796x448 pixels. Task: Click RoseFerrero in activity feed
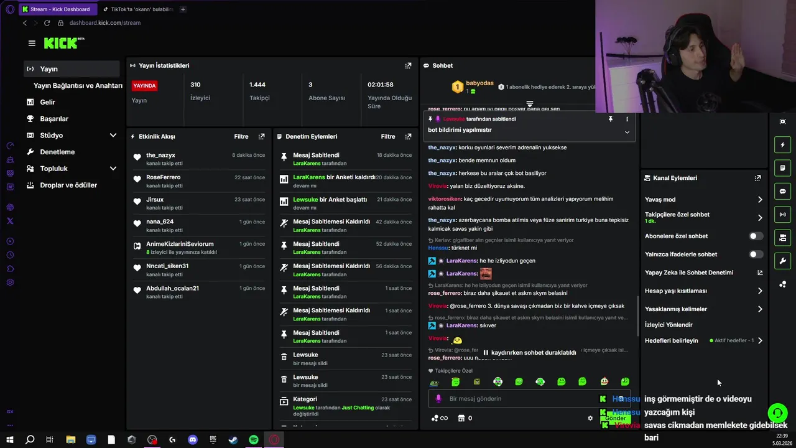pyautogui.click(x=163, y=177)
